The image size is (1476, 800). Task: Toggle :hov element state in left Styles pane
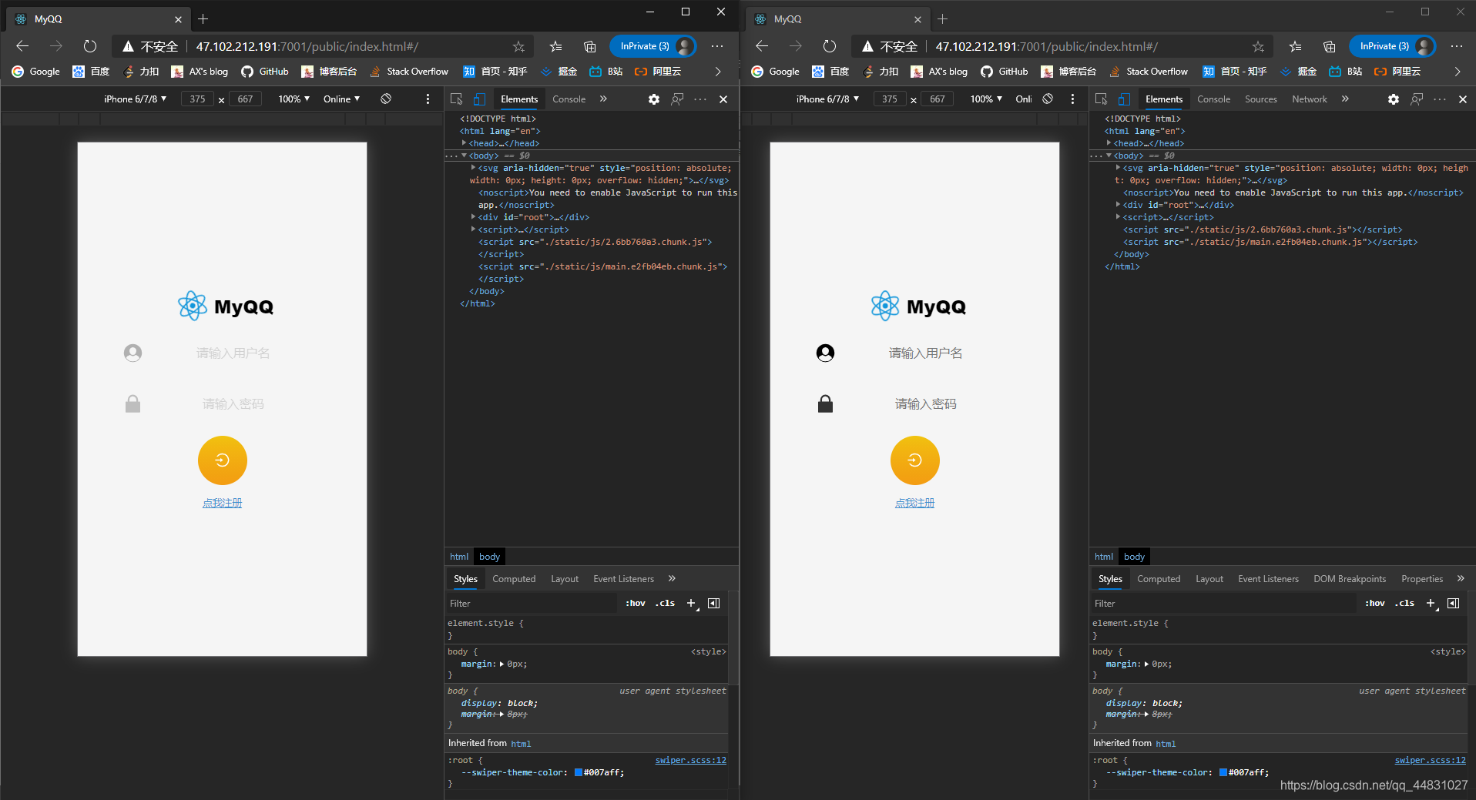(636, 603)
